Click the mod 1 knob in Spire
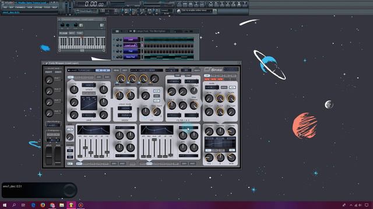This screenshot has height=209, width=373. (x=49, y=80)
